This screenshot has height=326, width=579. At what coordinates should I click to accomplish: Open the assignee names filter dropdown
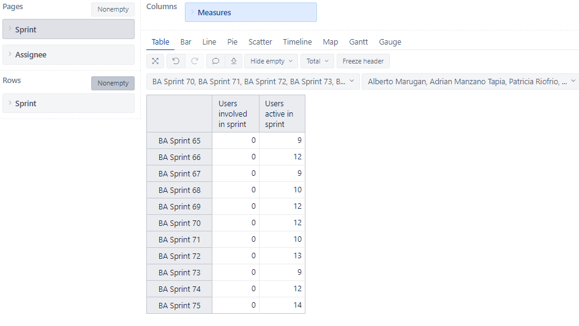[470, 82]
